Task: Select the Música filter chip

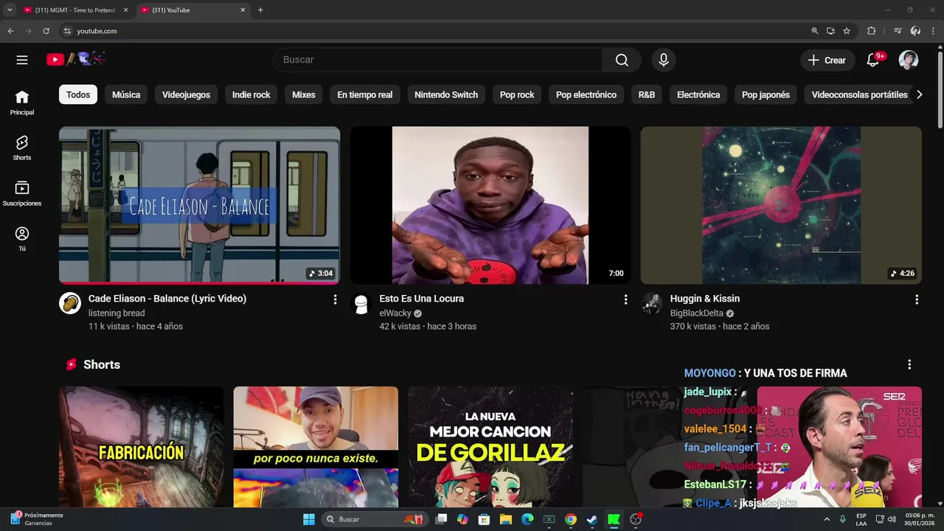Action: [126, 94]
